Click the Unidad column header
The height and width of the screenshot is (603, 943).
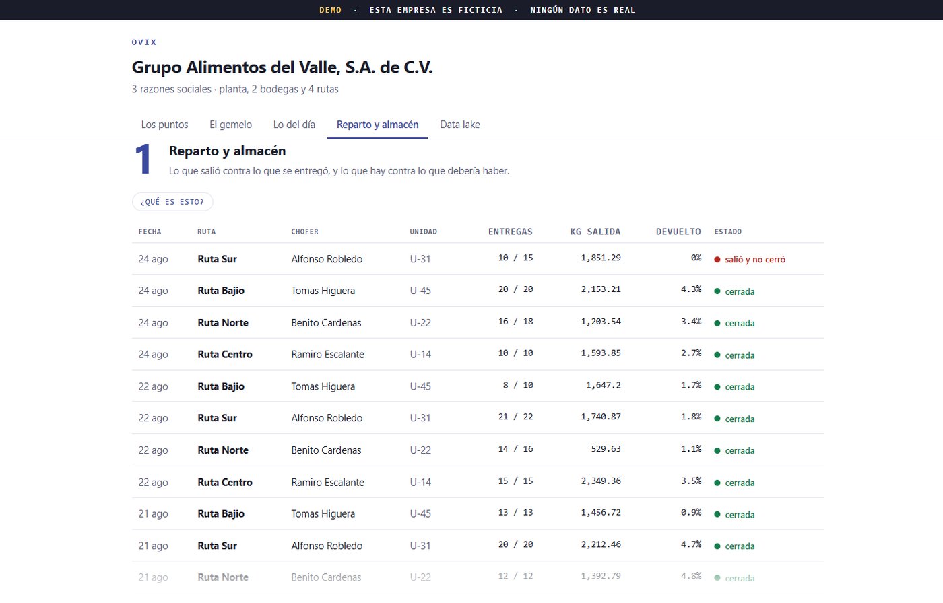[x=423, y=232]
